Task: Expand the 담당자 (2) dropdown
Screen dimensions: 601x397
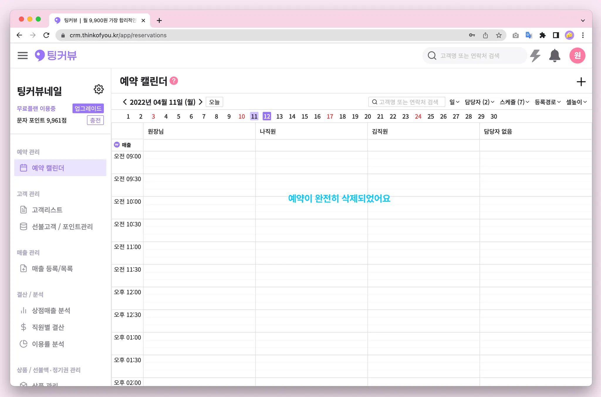Action: click(479, 102)
